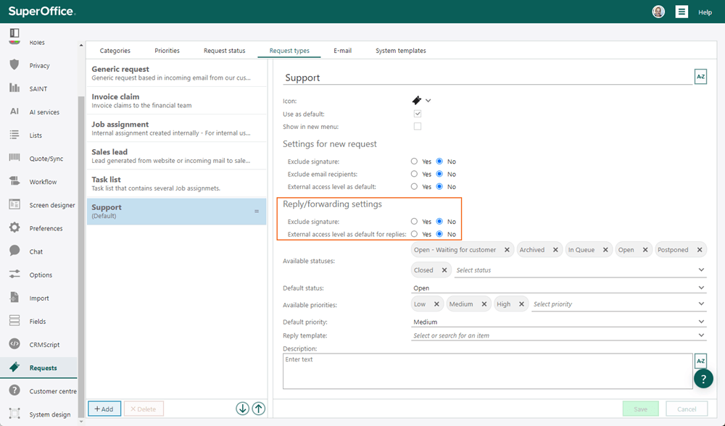Viewport: 725px width, 426px height.
Task: Open SAINT bar chart icon
Action: (x=14, y=88)
